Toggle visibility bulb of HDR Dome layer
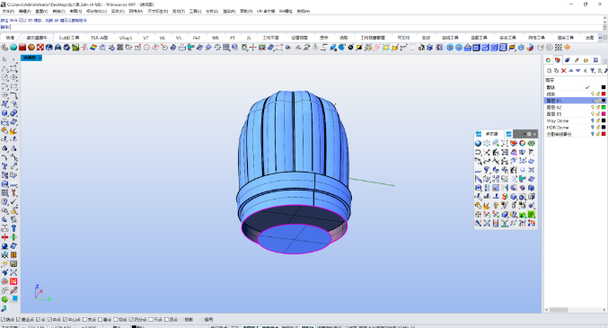The width and height of the screenshot is (608, 328). point(593,127)
